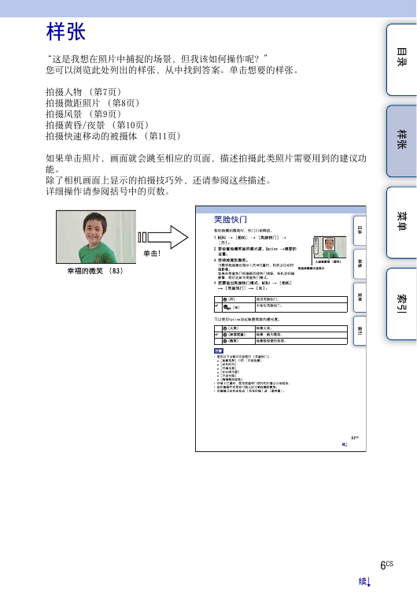This screenshot has width=417, height=593.
Task: Click the small 索引 tab in the preview page
Action: point(360,331)
